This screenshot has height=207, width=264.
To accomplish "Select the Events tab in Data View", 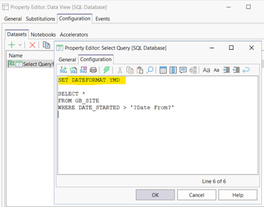I will click(x=102, y=19).
